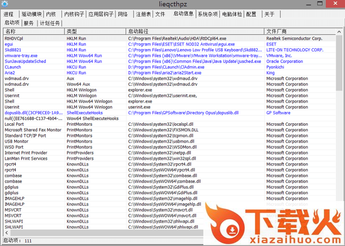The height and width of the screenshot is (246, 345).
Task: Switch to the 内核钩子 tab
Action: coord(74,14)
